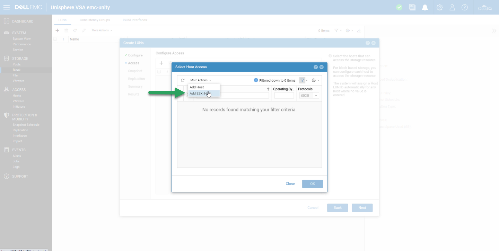Go to the Configure wizard step
Screen dimensions: 499x251
pos(135,55)
